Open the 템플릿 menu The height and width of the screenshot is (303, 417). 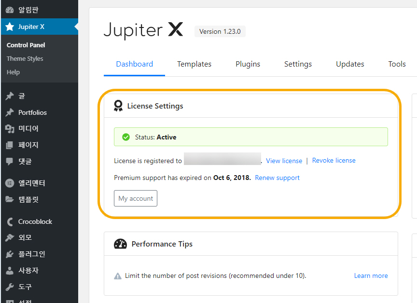(x=40, y=199)
